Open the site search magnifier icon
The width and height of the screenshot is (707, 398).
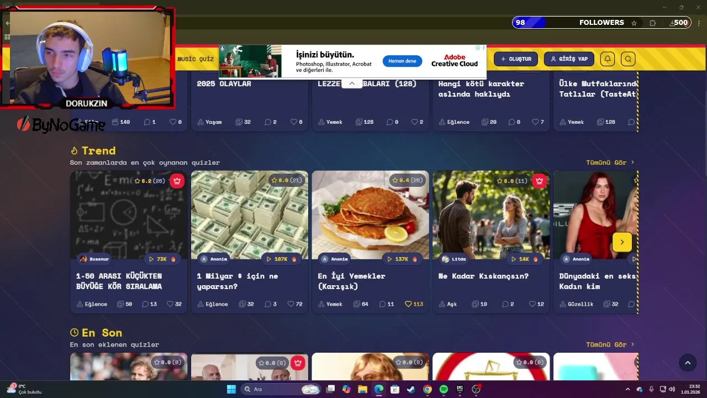(628, 59)
